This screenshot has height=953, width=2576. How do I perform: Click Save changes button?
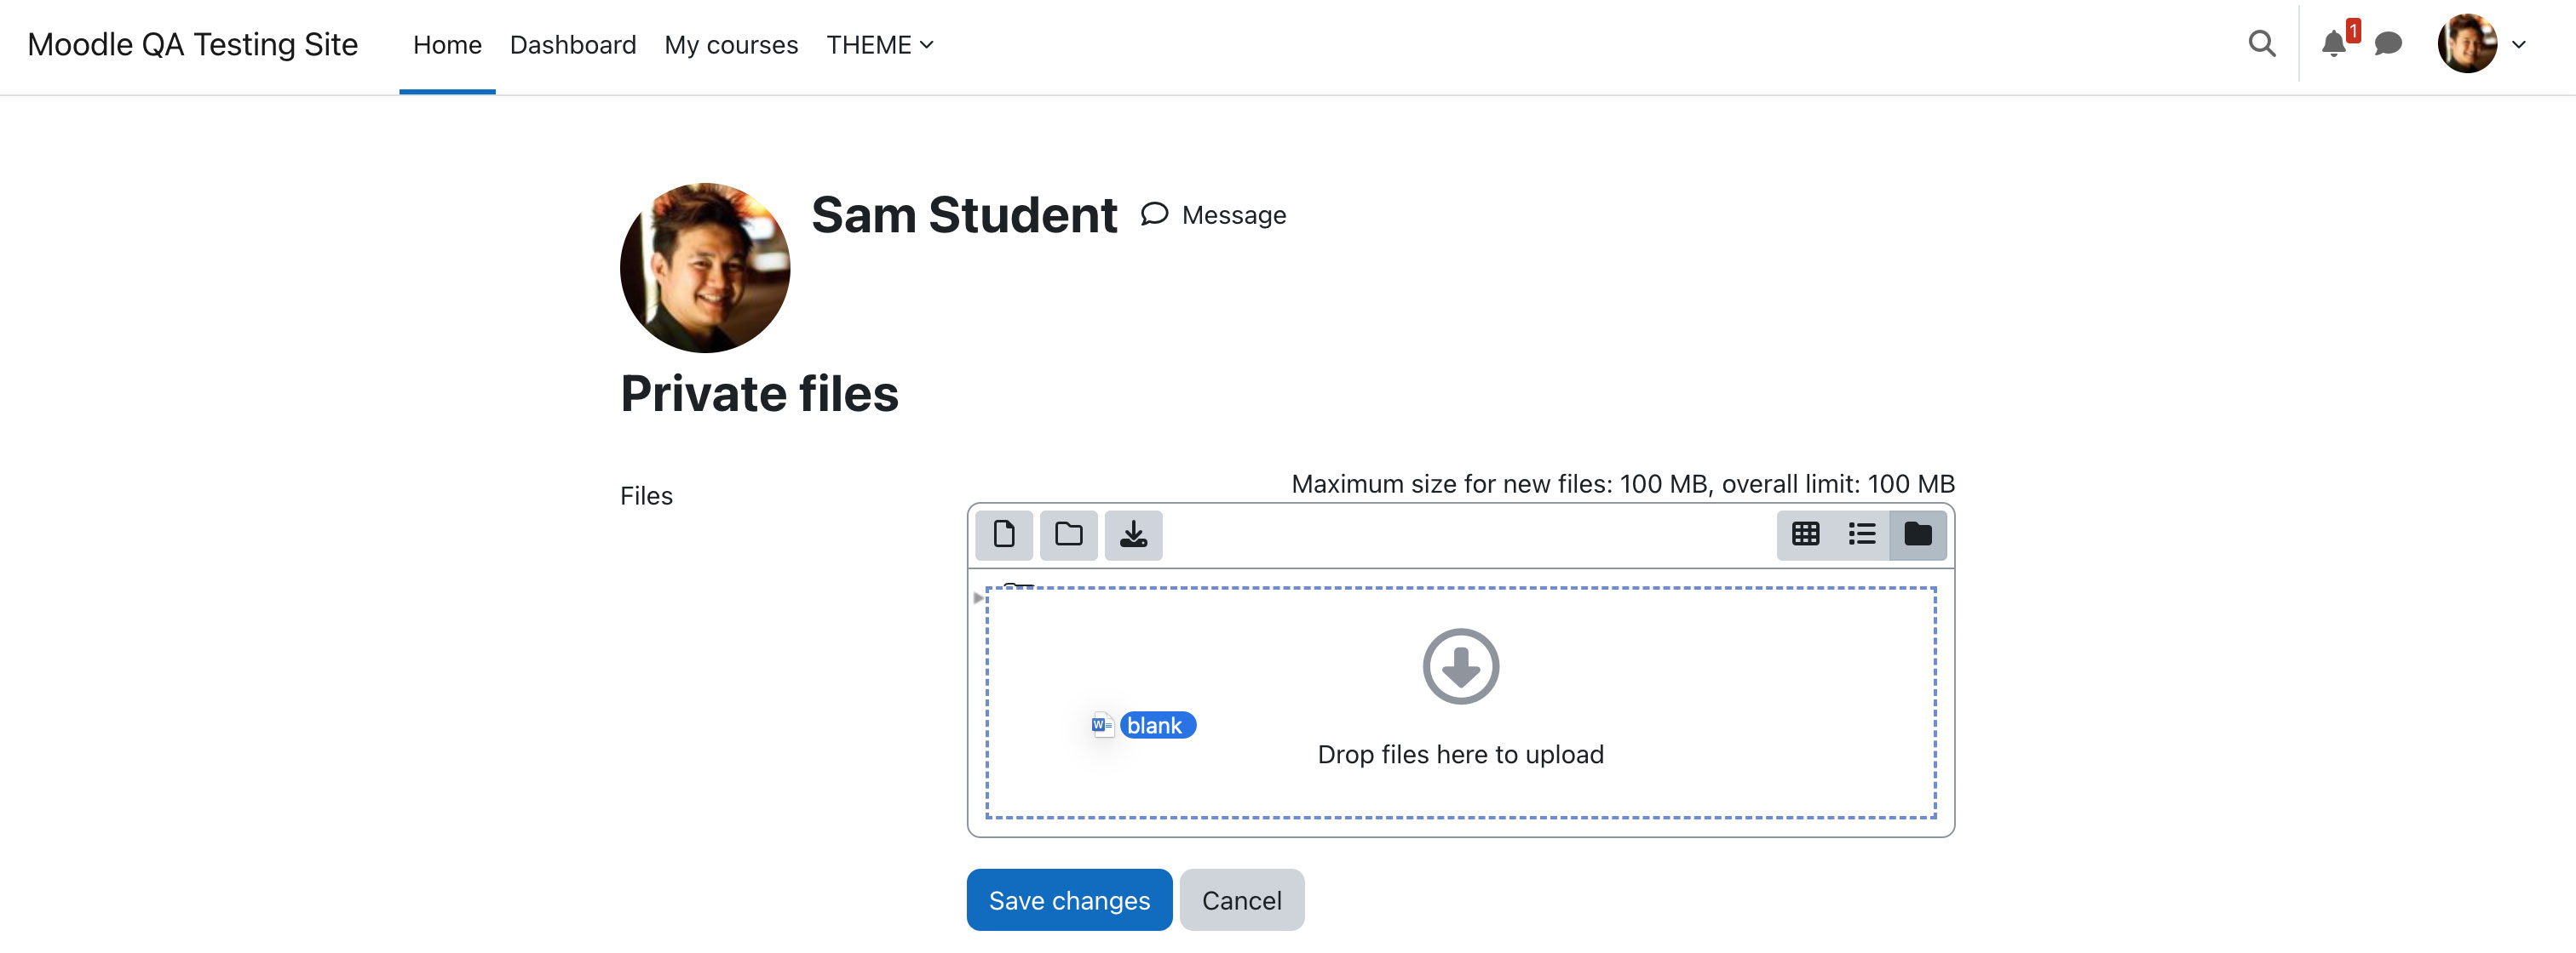point(1069,899)
